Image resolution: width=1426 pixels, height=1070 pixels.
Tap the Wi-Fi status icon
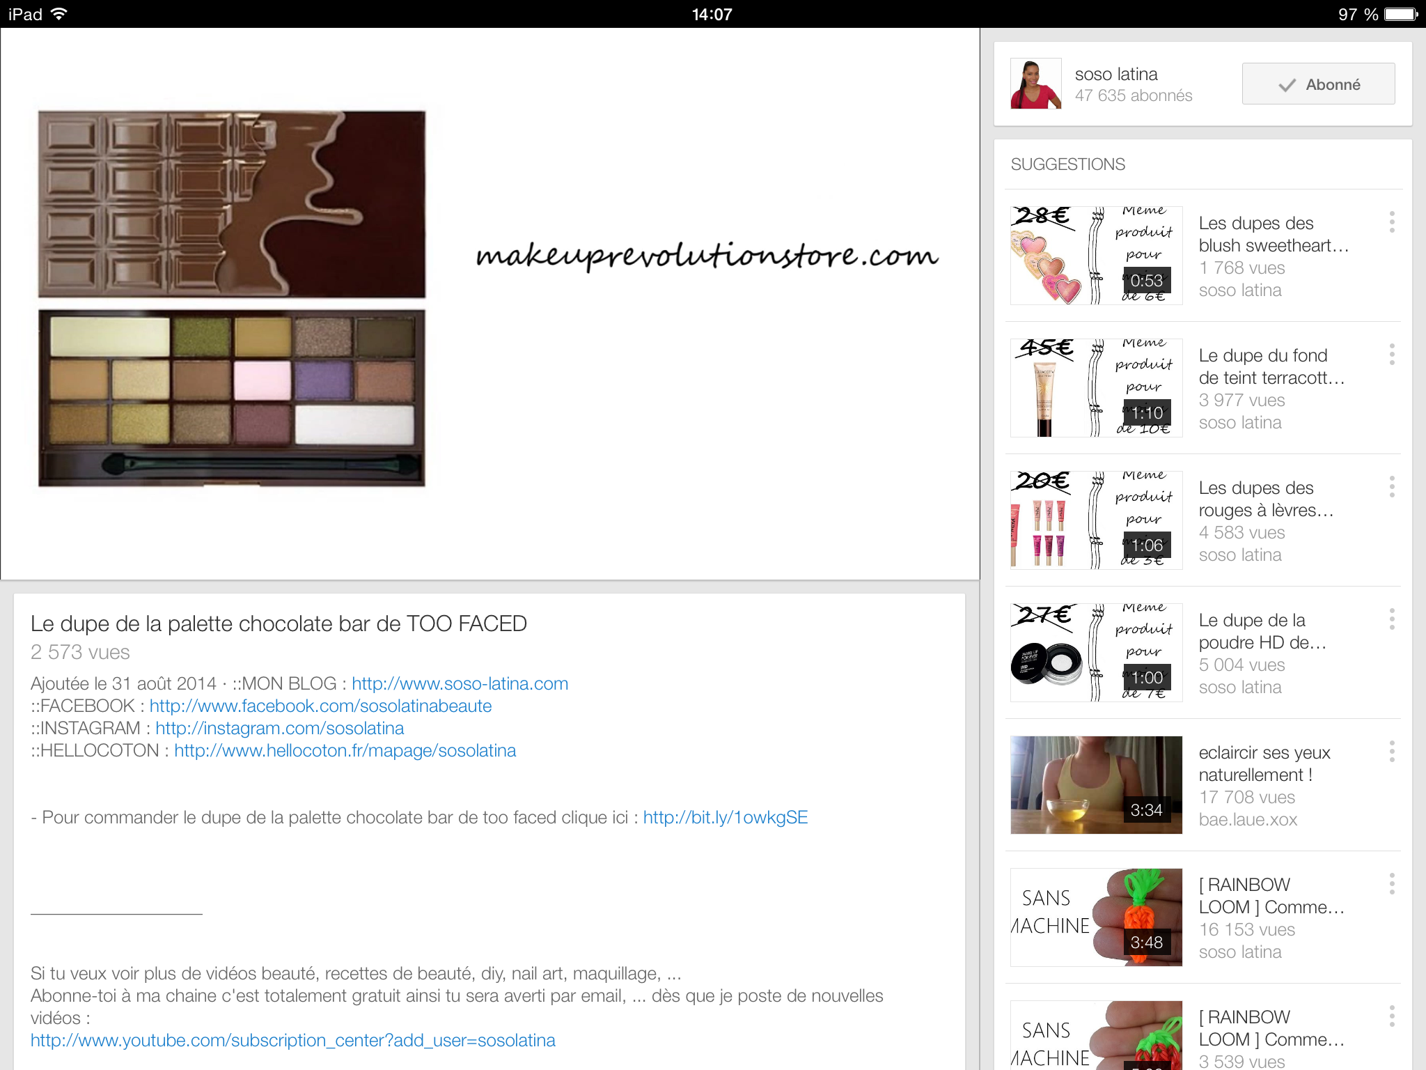[59, 14]
